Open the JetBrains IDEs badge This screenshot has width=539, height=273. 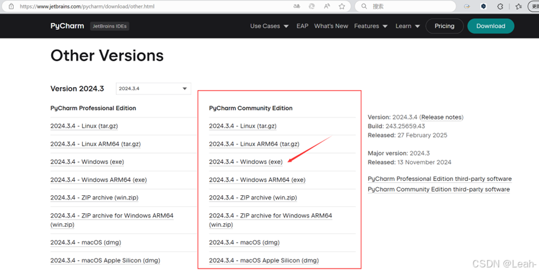coord(110,26)
